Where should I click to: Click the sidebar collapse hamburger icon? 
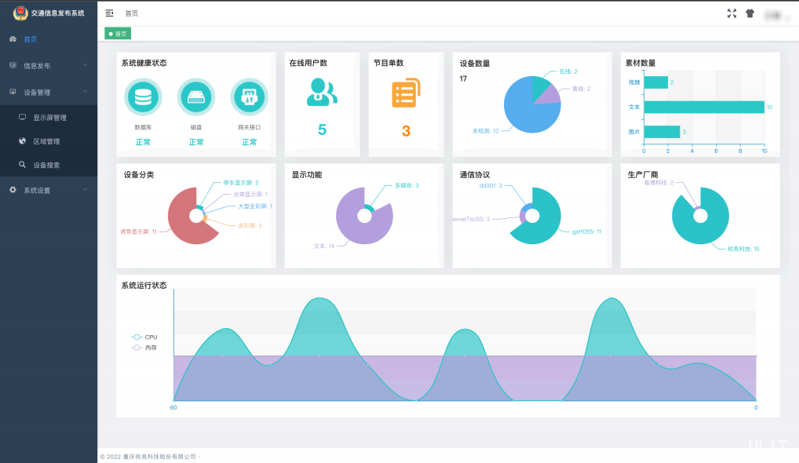[x=109, y=13]
